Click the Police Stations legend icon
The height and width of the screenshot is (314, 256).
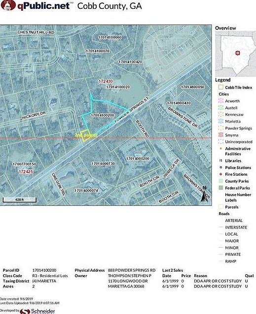[x=220, y=167]
